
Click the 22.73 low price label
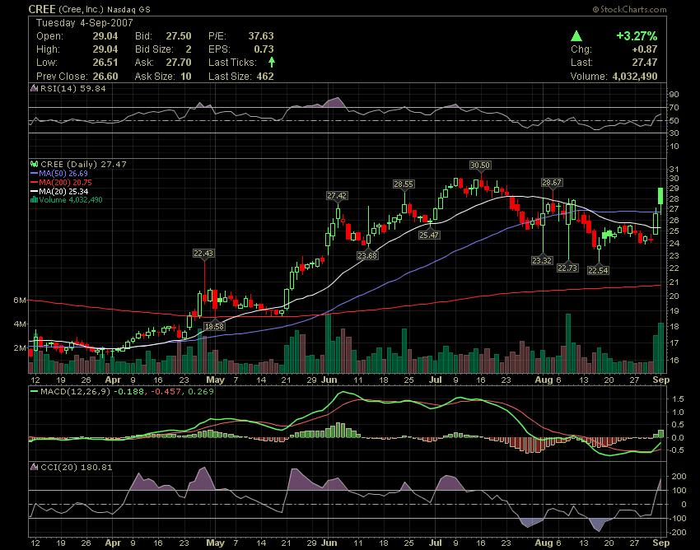point(567,268)
